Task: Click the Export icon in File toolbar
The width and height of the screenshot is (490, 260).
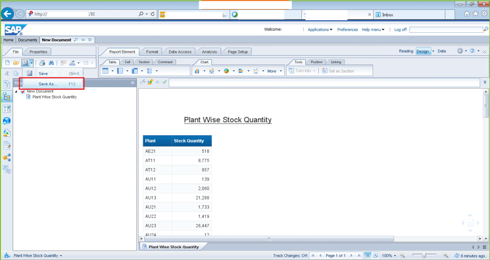Action: pos(72,63)
